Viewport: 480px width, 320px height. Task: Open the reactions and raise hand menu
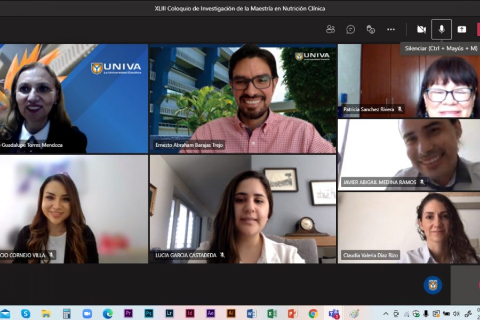point(371,29)
